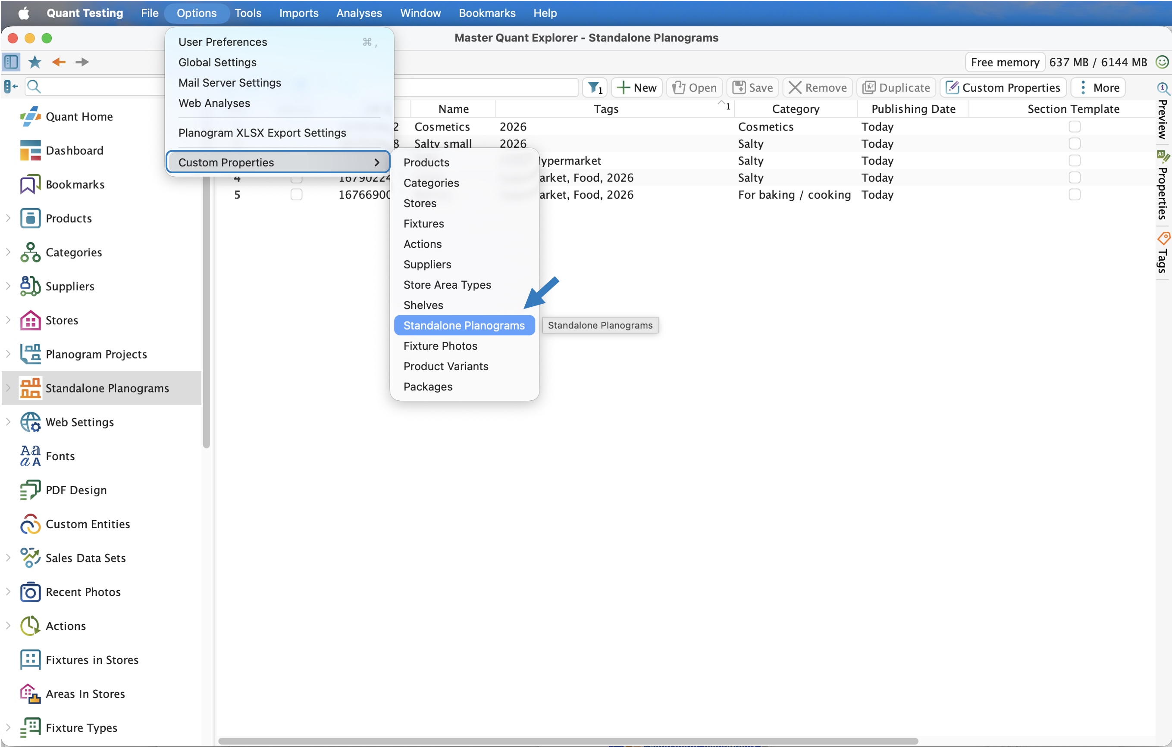
Task: Open the Tags side panel tab
Action: click(1163, 253)
